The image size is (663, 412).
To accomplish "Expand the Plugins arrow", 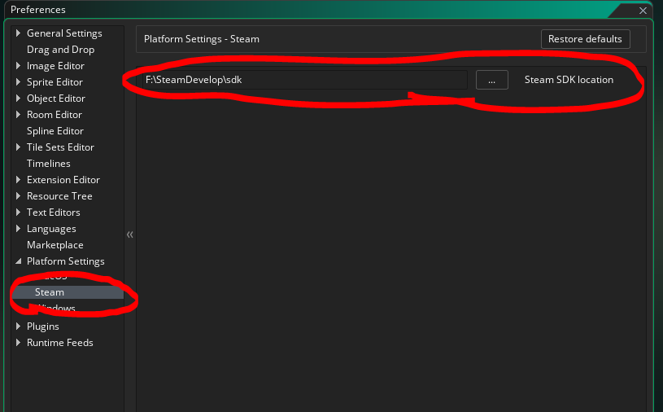I will pyautogui.click(x=18, y=327).
